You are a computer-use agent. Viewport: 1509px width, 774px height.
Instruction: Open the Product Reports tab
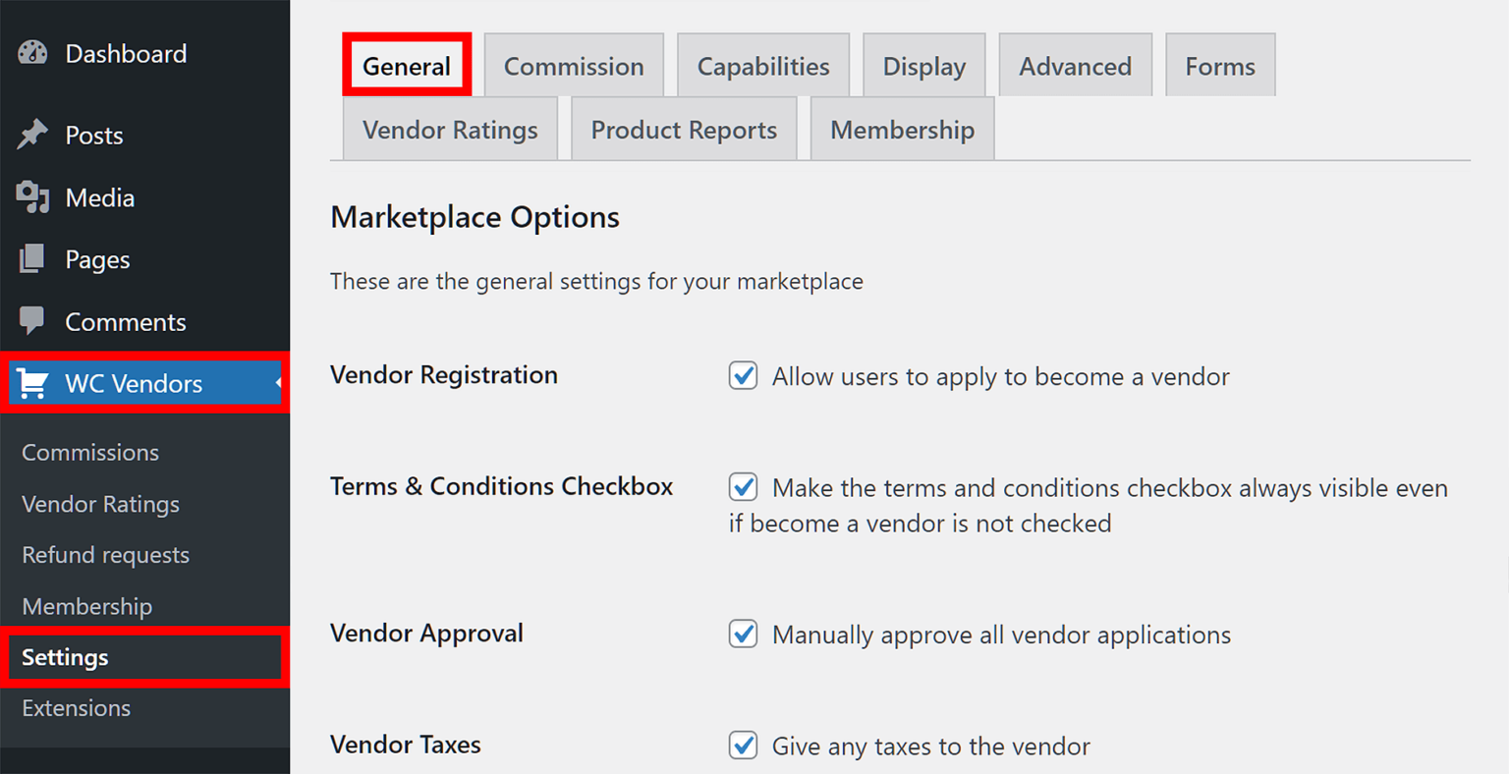pyautogui.click(x=683, y=129)
